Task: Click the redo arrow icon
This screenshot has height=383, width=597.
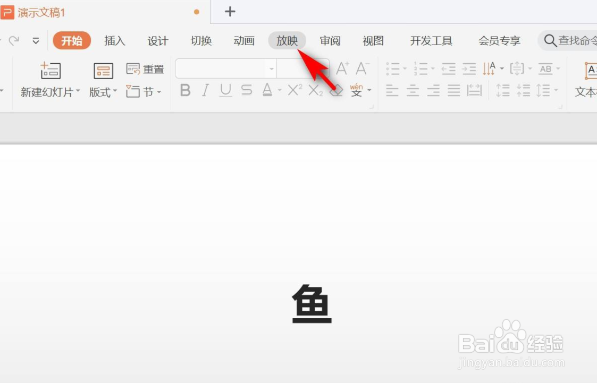Action: pos(14,40)
